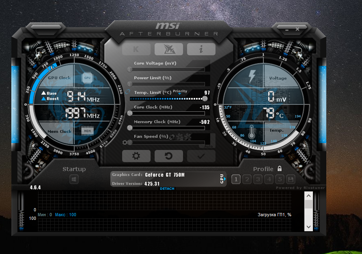Click the version number 4.6.4
The width and height of the screenshot is (362, 254).
35,187
